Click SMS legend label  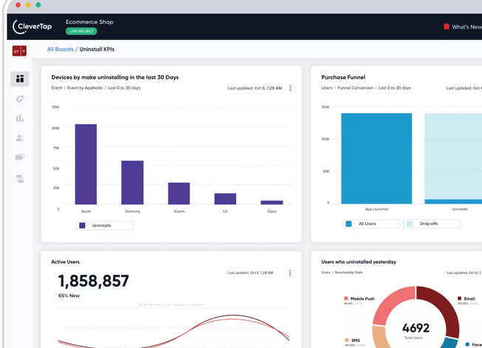pyautogui.click(x=356, y=341)
